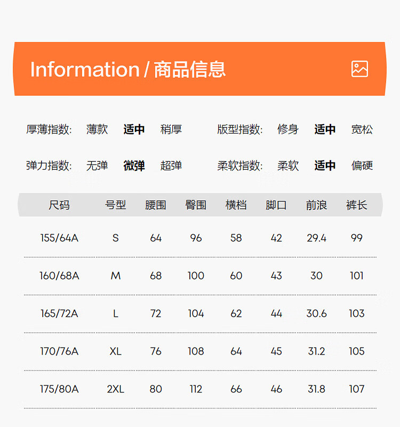This screenshot has height=427, width=400.
Task: Choose 适中 in the 厚薄指数 row
Action: (134, 129)
